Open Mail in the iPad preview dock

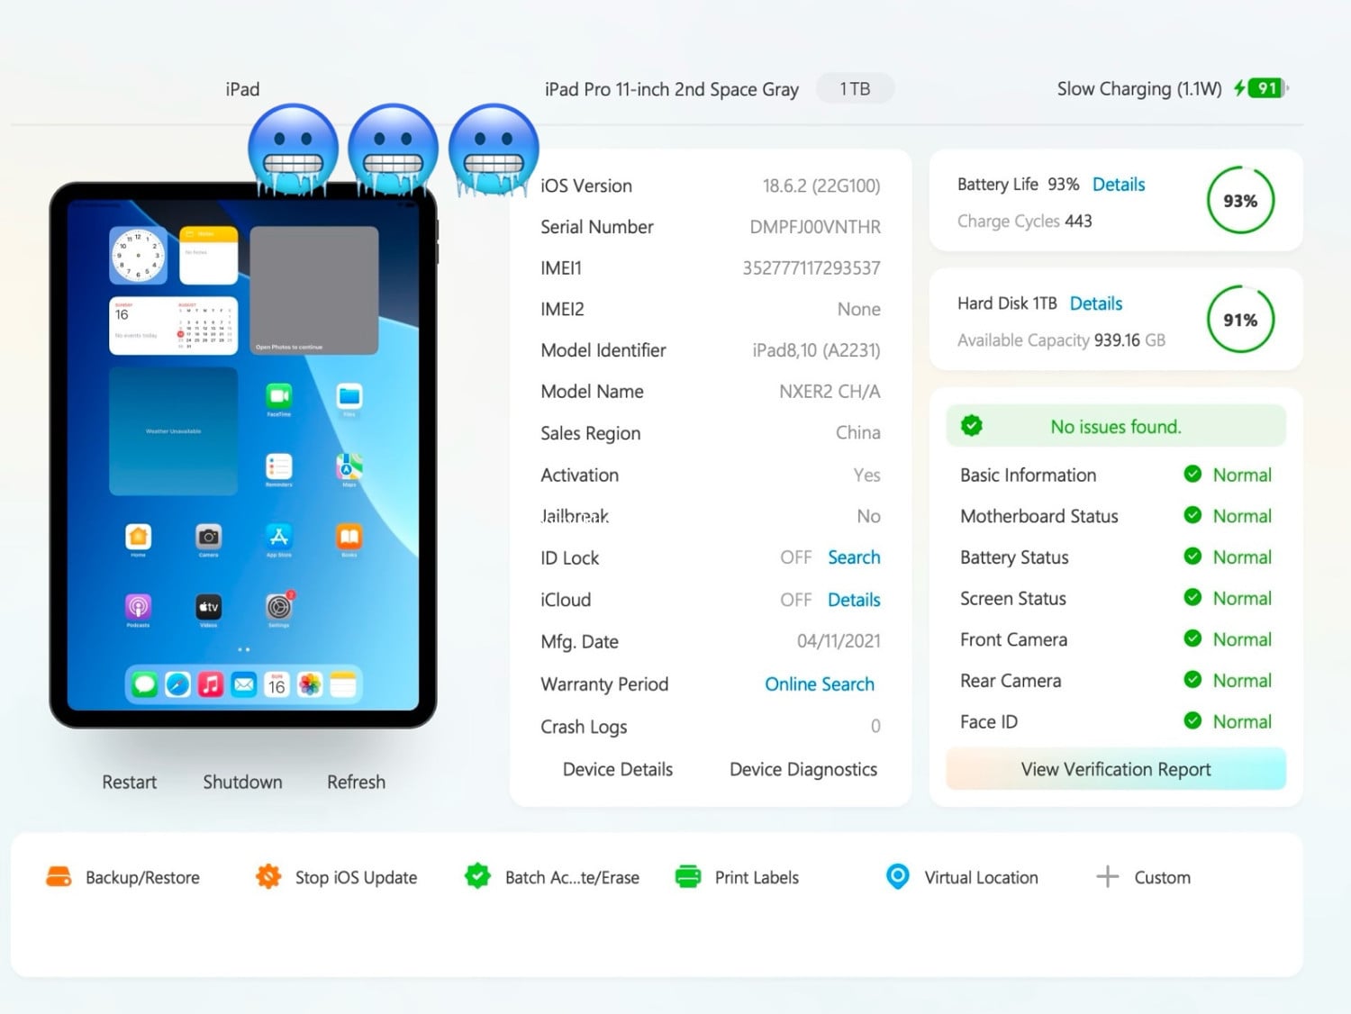[x=244, y=685]
